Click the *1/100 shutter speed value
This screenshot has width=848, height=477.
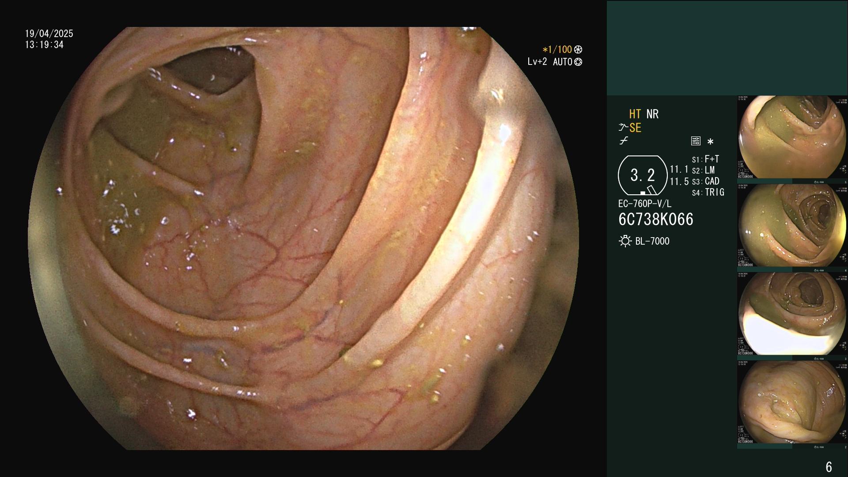tap(557, 49)
